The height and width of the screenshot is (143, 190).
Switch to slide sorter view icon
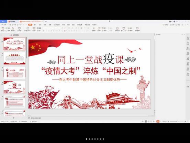point(148,121)
